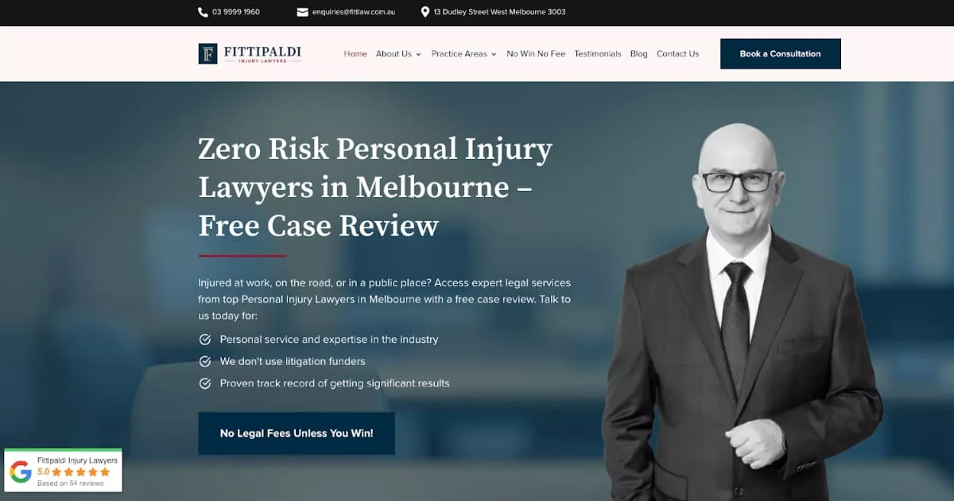Click the 03 9999 1960 phone number
The height and width of the screenshot is (501, 954).
click(236, 12)
